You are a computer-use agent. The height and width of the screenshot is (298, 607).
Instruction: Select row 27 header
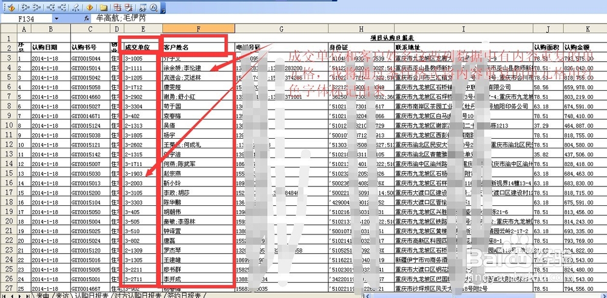tap(9, 288)
